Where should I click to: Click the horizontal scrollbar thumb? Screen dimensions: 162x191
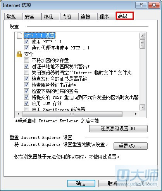pyautogui.click(x=72, y=114)
